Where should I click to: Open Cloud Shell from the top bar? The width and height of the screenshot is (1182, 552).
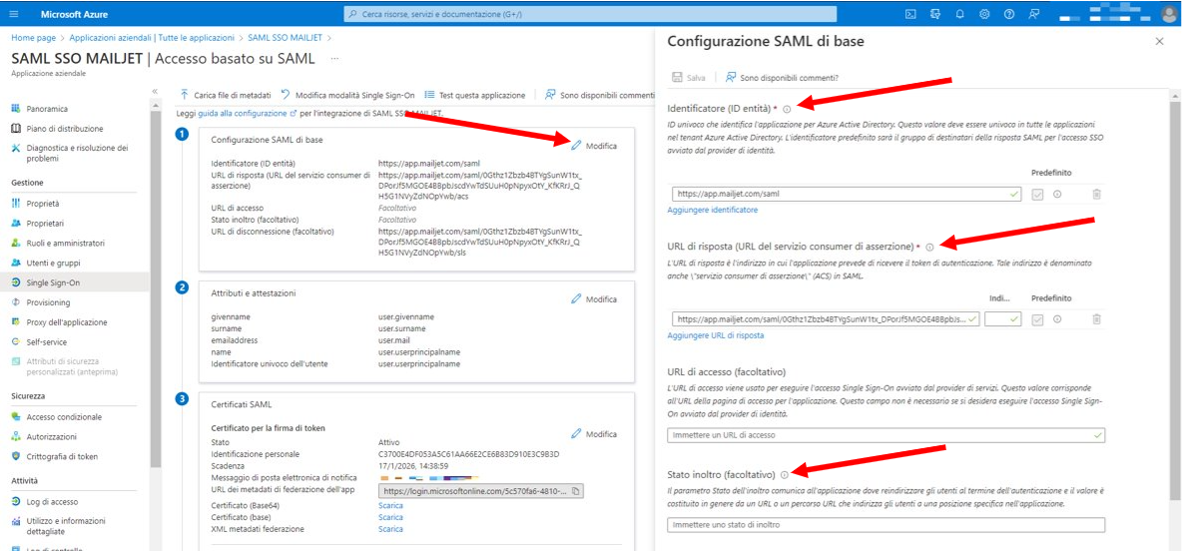(910, 14)
